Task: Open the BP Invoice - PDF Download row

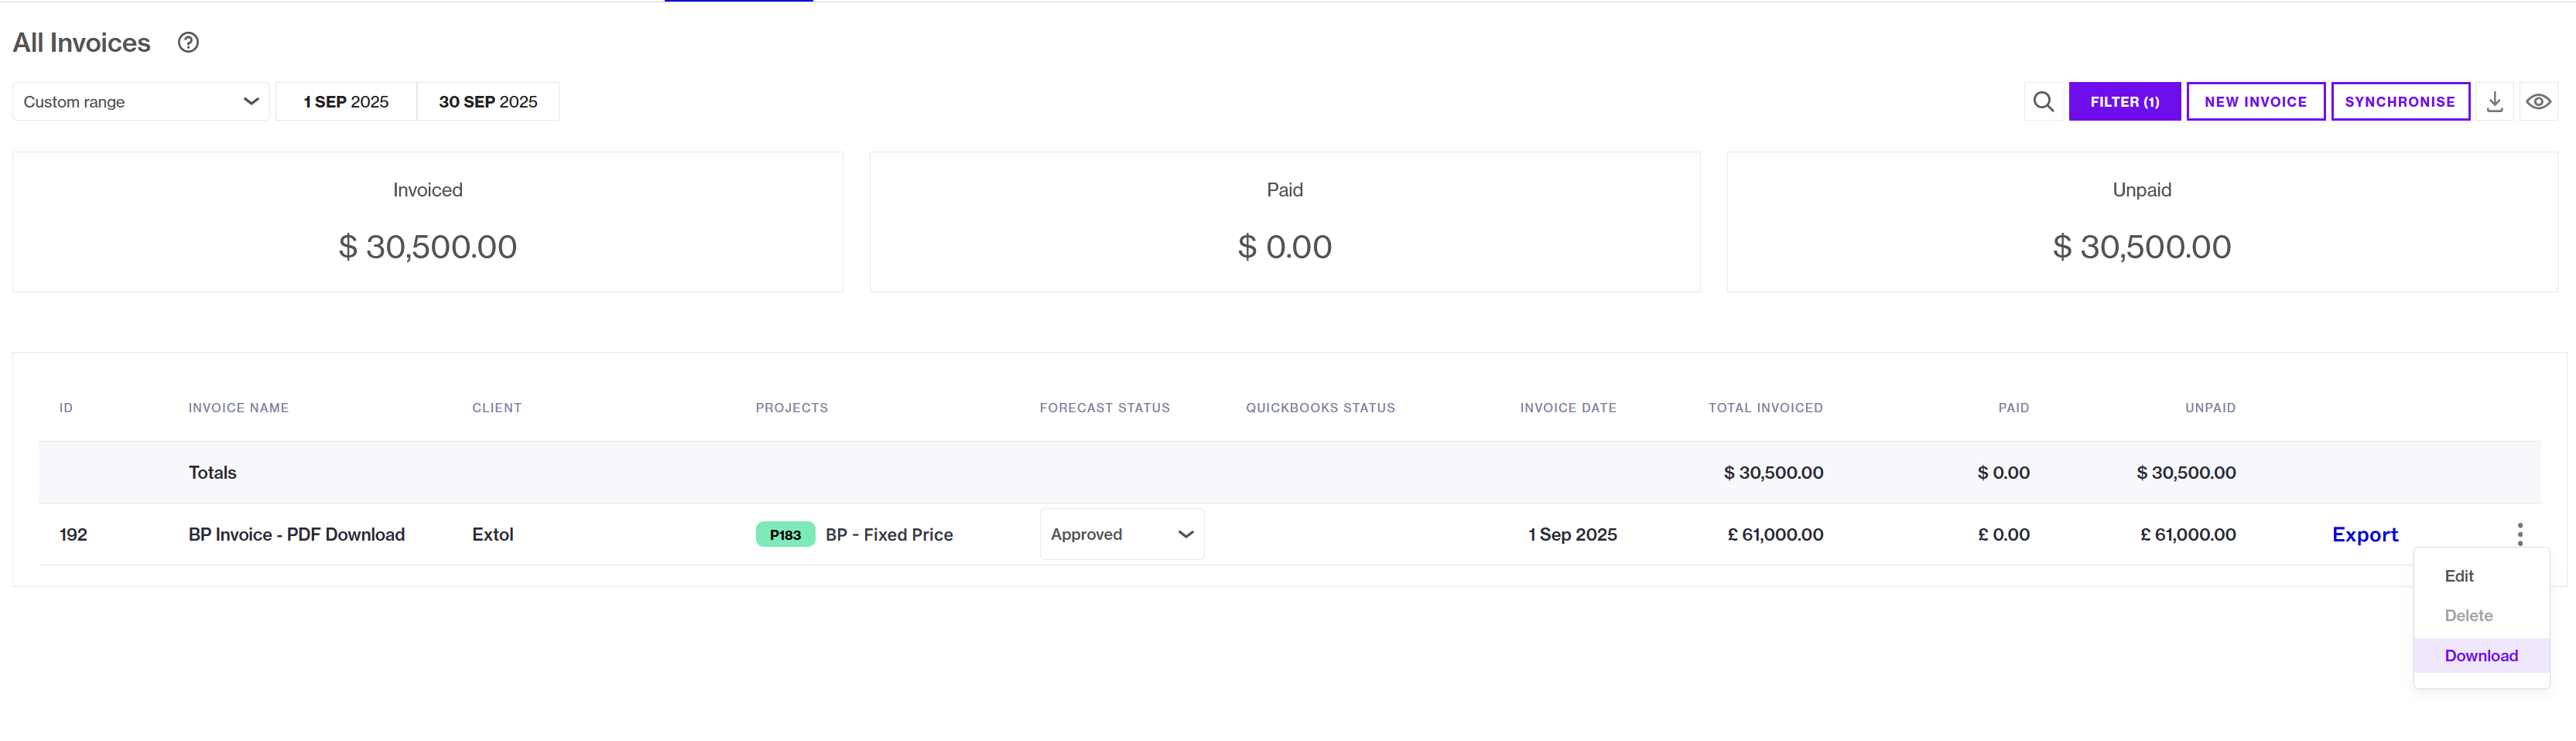Action: click(1289, 534)
